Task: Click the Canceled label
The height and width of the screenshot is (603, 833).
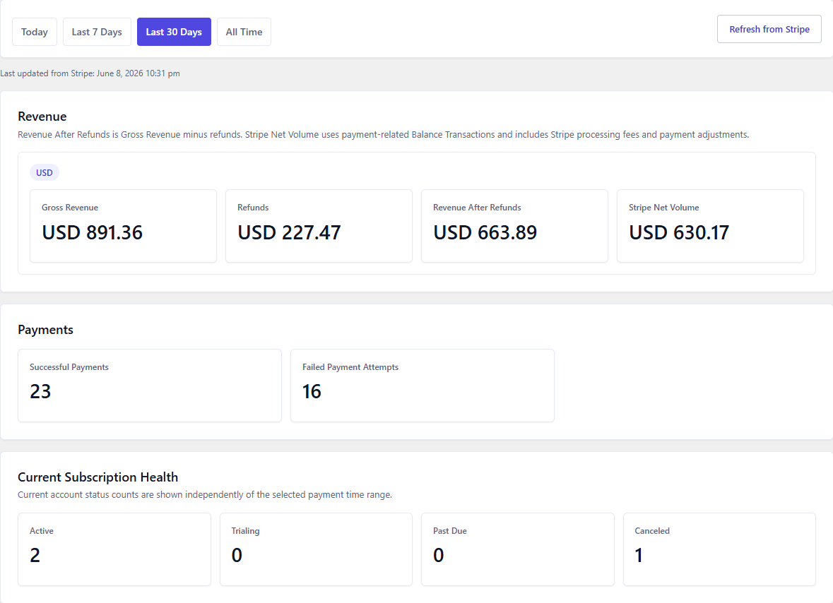Action: [x=652, y=531]
